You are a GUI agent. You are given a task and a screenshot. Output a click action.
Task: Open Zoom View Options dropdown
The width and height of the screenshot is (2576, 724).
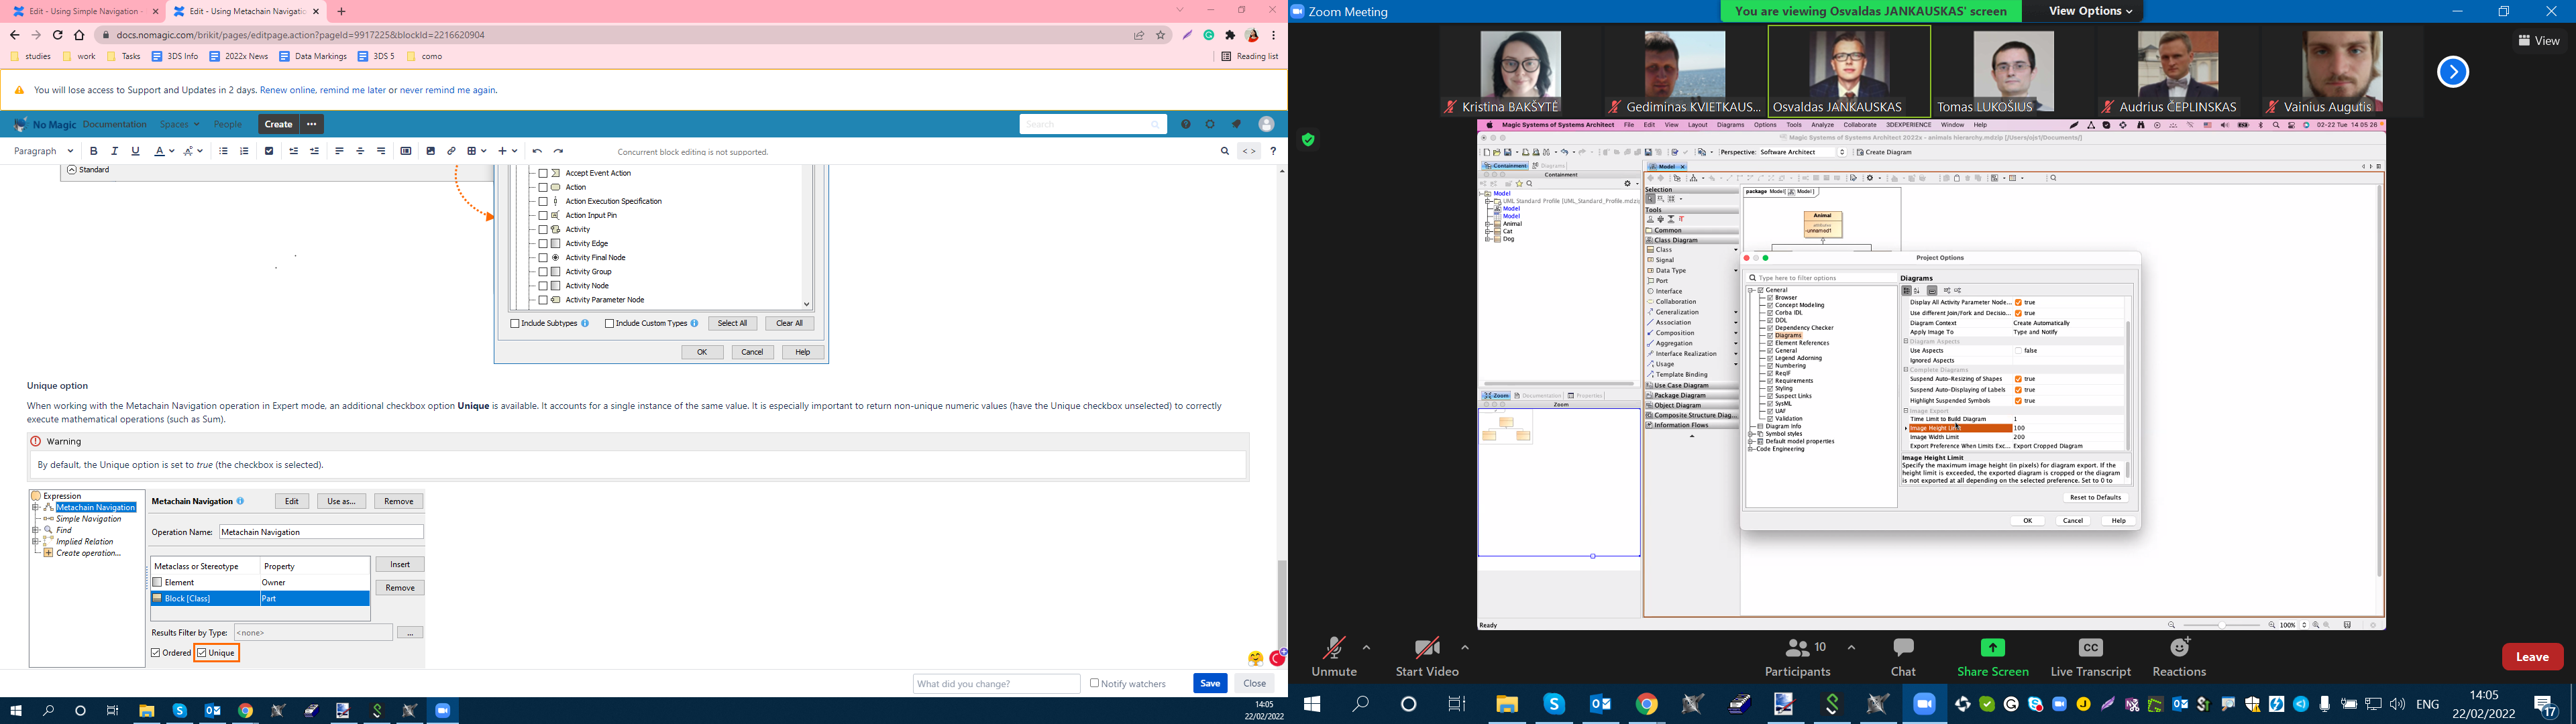[2090, 11]
